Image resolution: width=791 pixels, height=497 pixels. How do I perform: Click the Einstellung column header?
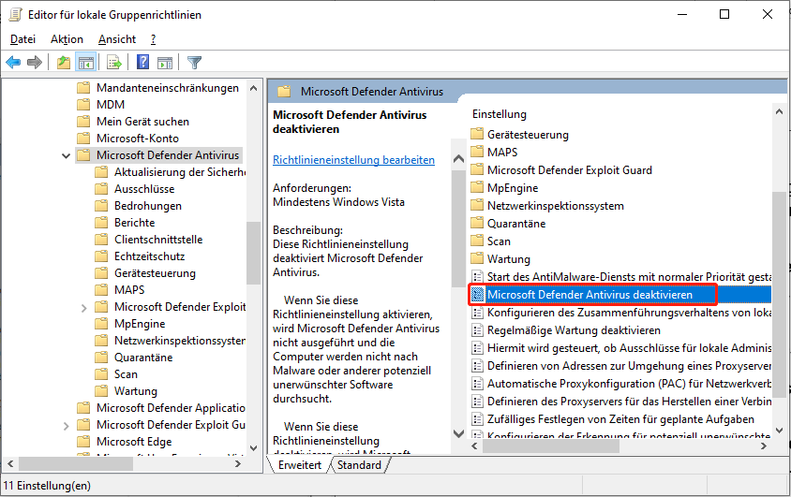tap(499, 114)
